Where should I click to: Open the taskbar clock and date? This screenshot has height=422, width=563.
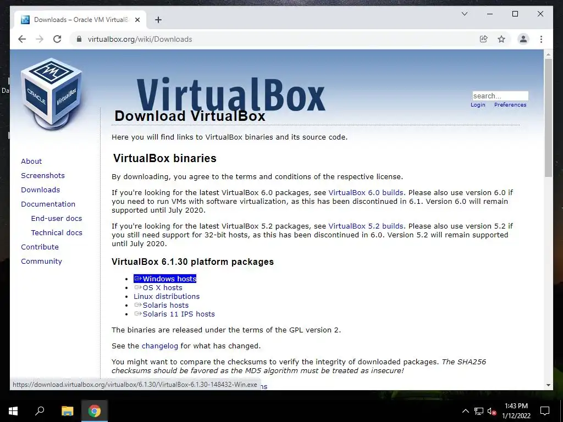[x=516, y=411]
